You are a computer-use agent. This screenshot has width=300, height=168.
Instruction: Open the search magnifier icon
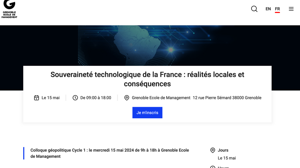254,9
